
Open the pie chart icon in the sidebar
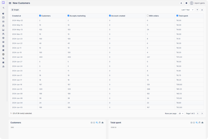point(3,14)
